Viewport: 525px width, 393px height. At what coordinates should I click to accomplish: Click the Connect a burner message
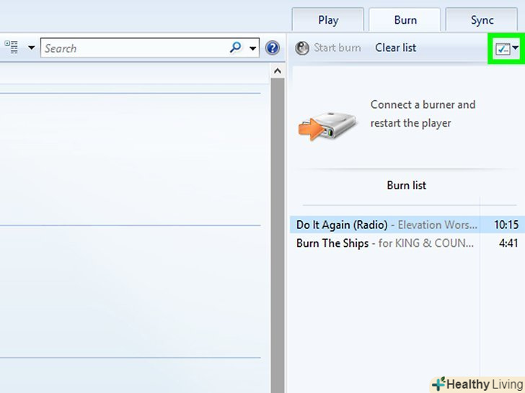423,114
